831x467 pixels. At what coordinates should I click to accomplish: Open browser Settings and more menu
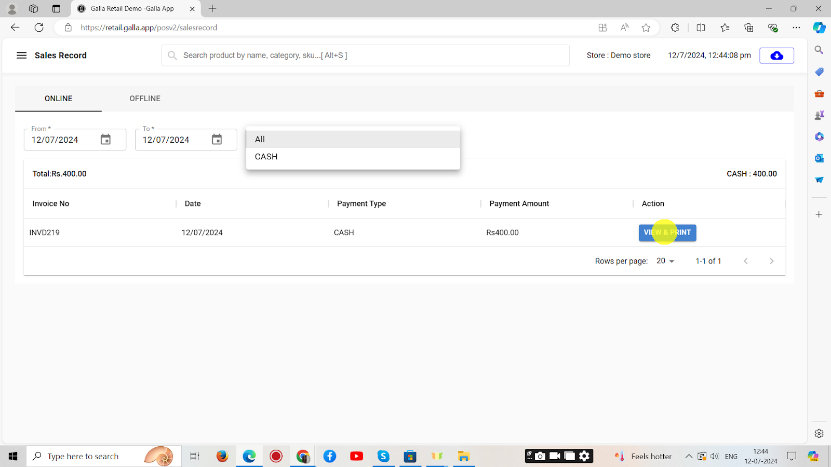[x=796, y=28]
